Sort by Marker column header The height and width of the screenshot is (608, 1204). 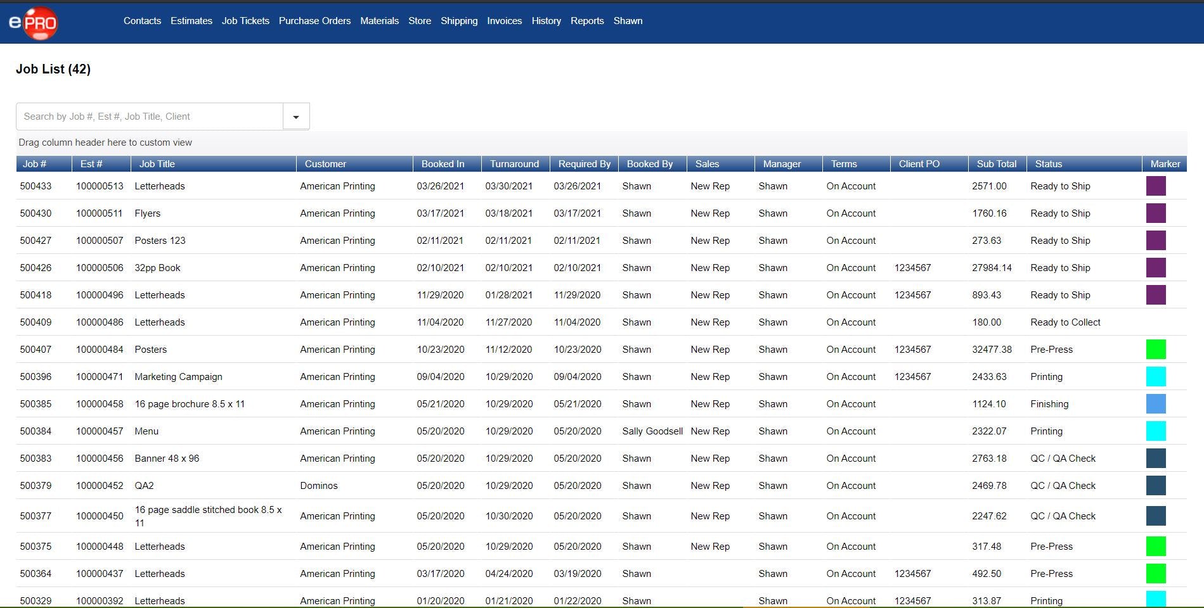point(1165,164)
